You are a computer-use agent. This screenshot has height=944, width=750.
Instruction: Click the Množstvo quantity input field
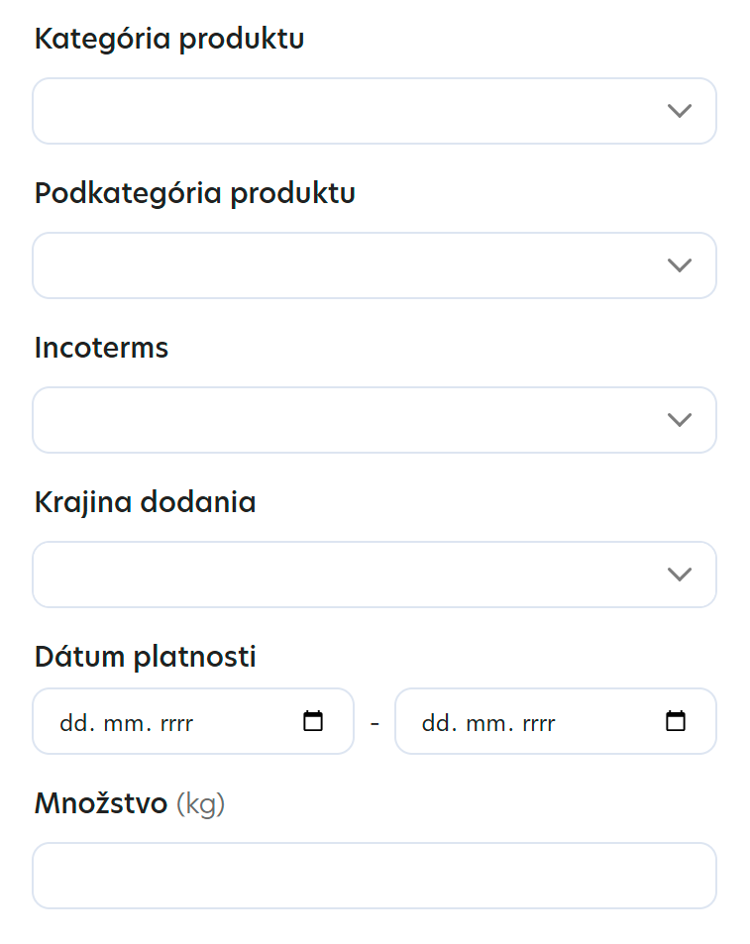click(374, 876)
